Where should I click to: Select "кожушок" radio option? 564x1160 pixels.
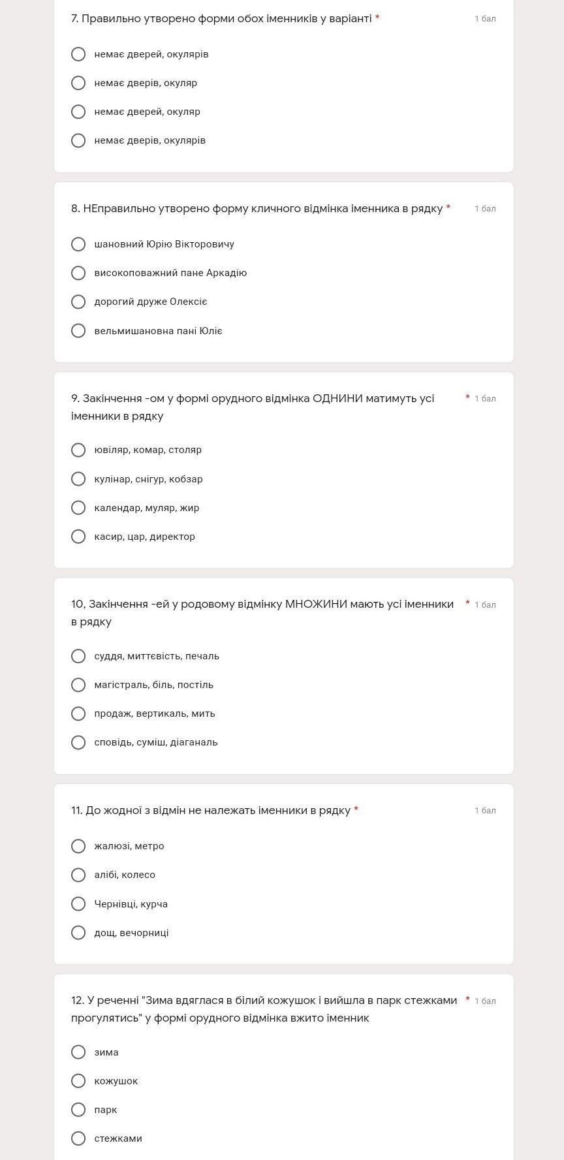coord(78,1081)
